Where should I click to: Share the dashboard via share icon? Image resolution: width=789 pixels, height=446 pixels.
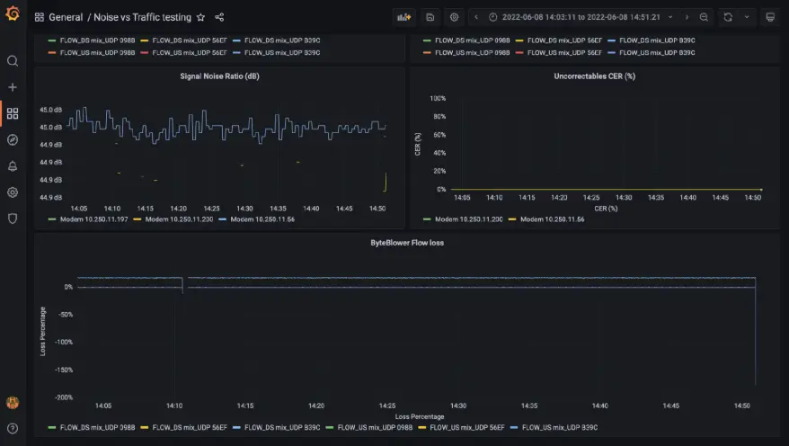219,17
